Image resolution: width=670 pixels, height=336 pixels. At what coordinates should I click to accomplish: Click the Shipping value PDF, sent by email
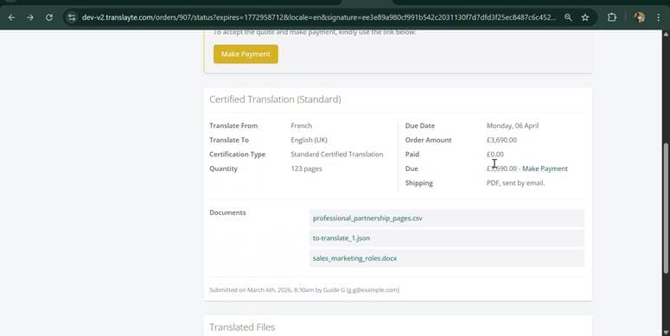pos(516,183)
